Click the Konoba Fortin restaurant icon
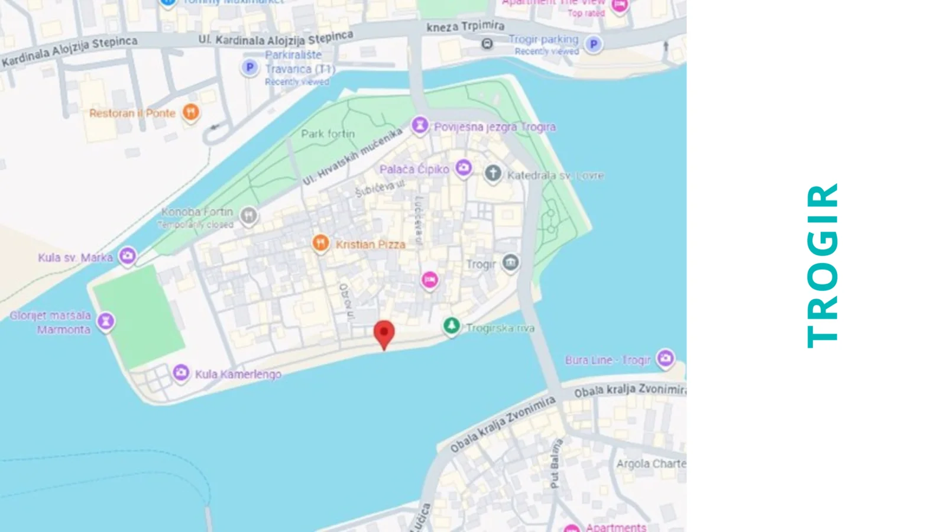The image size is (946, 532). tap(249, 216)
